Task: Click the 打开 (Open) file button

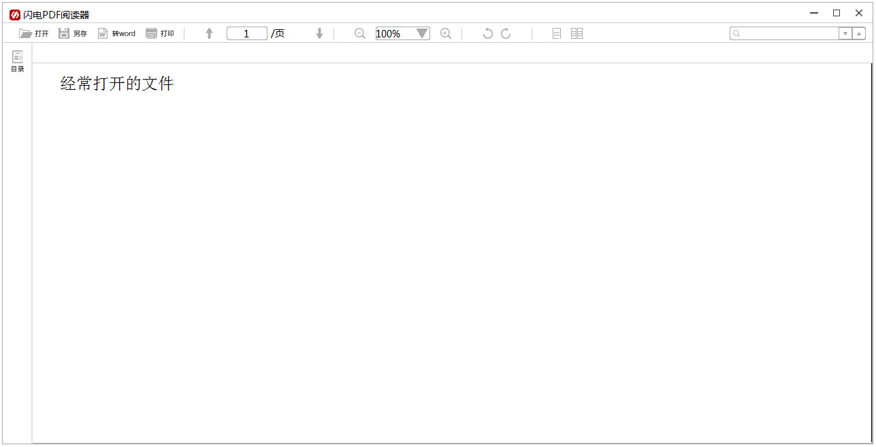Action: pos(34,33)
